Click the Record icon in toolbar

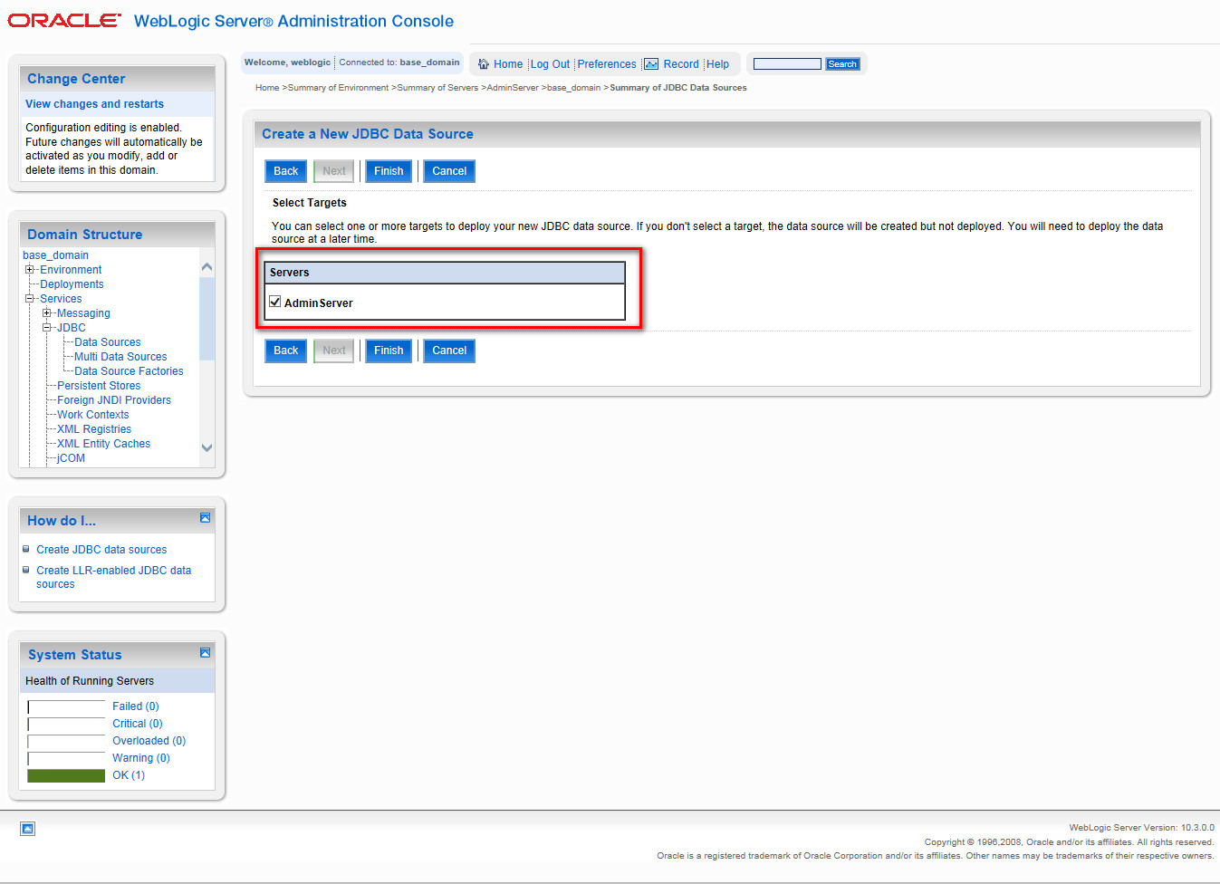[651, 64]
